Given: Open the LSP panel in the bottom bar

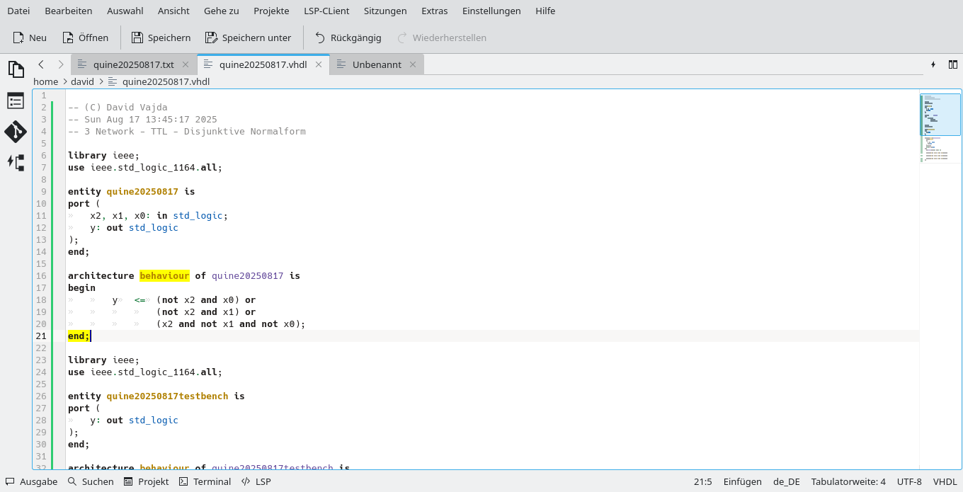Looking at the screenshot, I should (256, 481).
